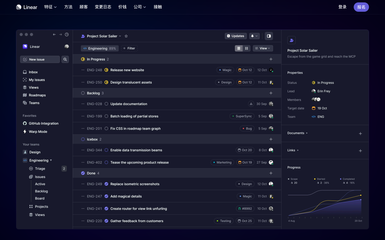Open Triage under Engineering
Image resolution: width=385 pixels, height=240 pixels.
pos(37,169)
